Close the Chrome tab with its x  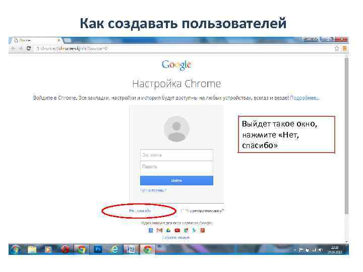tap(59, 40)
